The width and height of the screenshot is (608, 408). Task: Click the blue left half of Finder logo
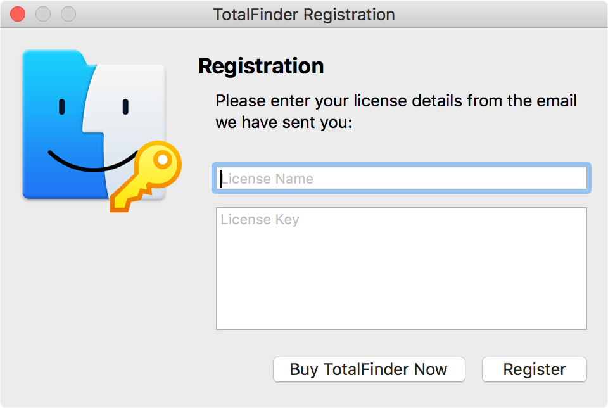51,127
